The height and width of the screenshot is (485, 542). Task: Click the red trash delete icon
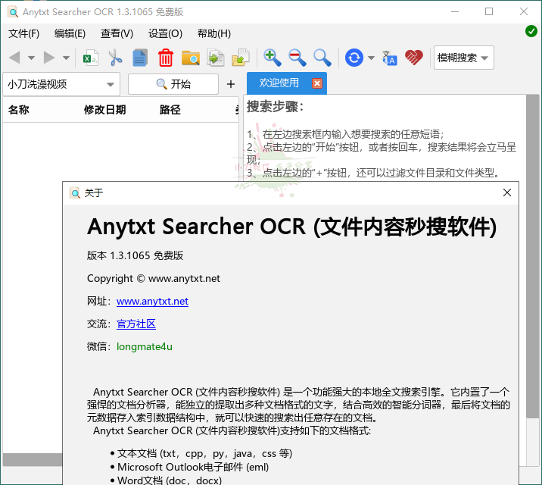coord(165,58)
